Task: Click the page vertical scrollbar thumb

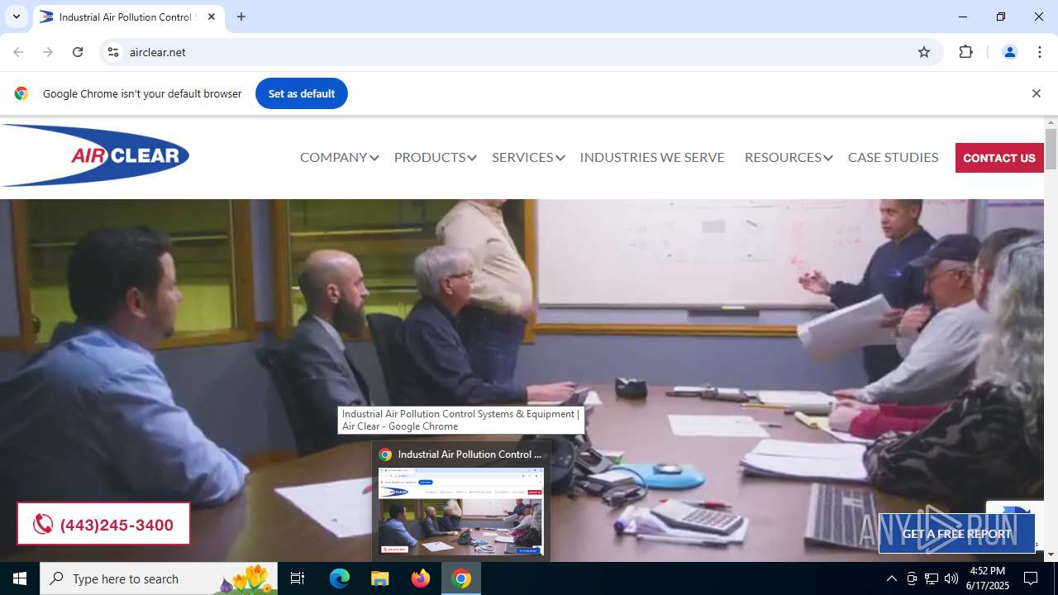Action: [x=1051, y=149]
